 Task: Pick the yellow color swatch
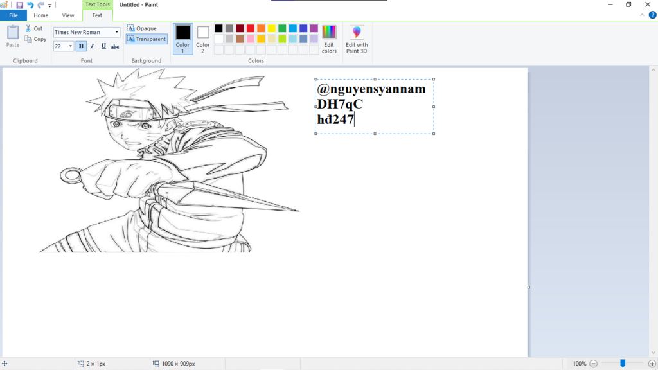272,28
